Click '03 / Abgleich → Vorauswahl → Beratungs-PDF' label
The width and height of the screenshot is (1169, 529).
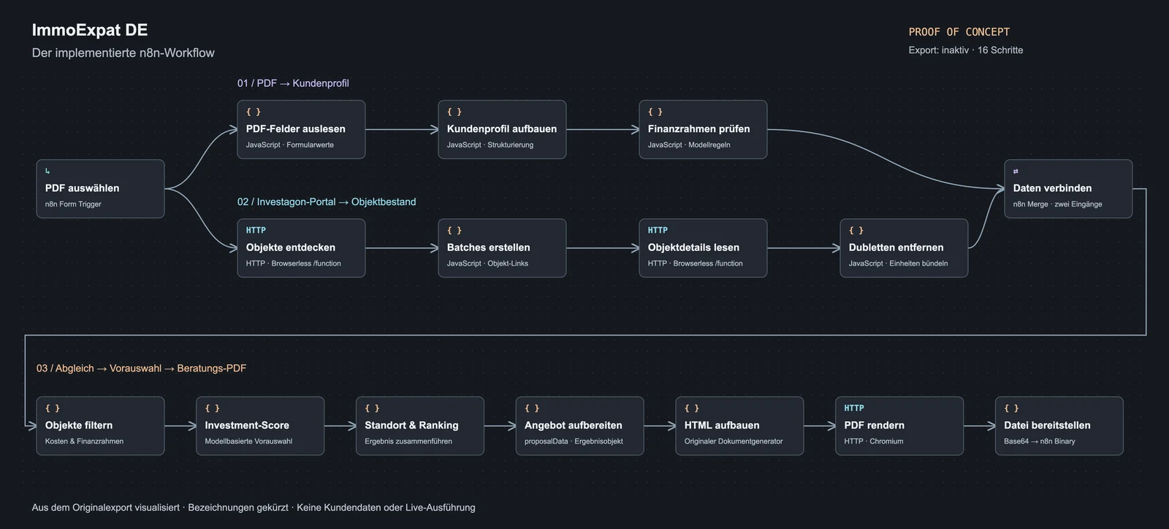[x=141, y=368]
